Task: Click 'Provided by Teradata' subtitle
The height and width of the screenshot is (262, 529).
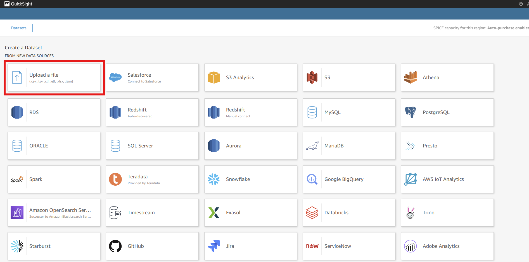Action: 144,183
